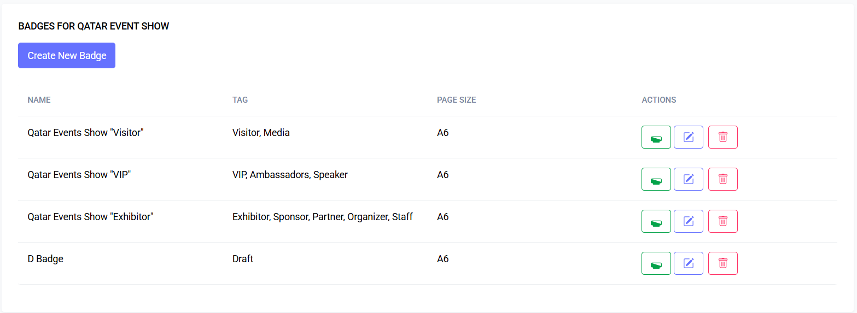Viewport: 857px width, 313px height.
Task: Delete the Qatar Events Show "Visitor" badge
Action: (x=722, y=137)
